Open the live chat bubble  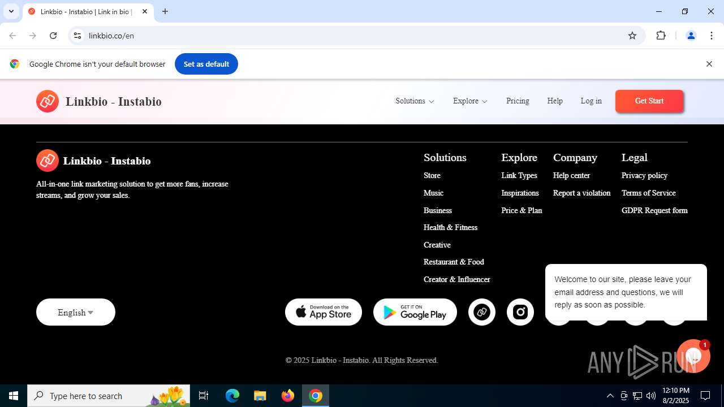pyautogui.click(x=693, y=356)
